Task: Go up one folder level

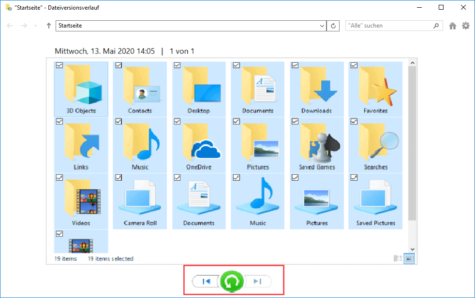Action: click(49, 26)
